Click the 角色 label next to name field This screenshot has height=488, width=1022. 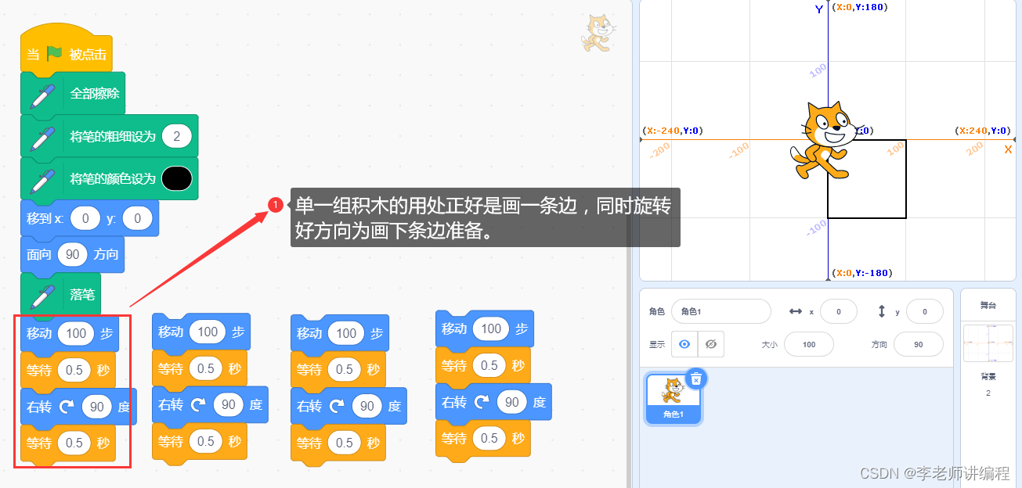[656, 311]
